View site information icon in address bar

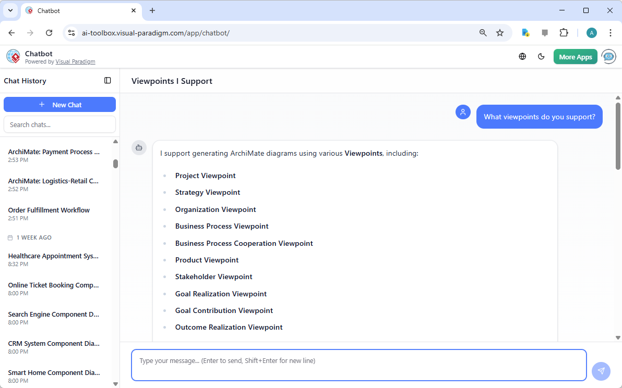72,33
